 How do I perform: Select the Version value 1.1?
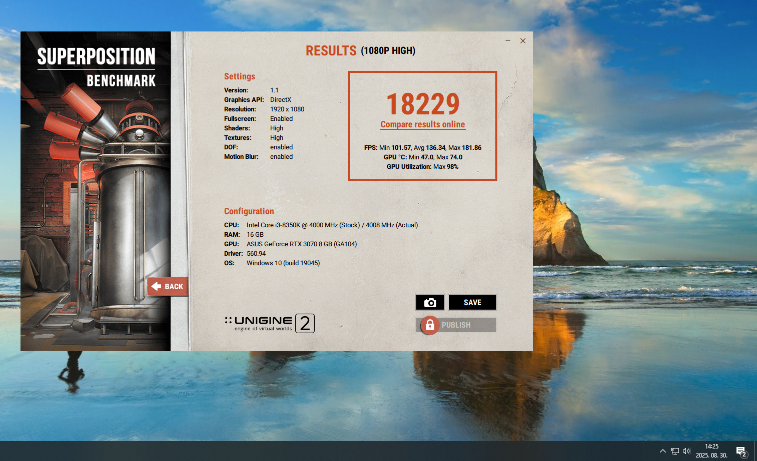(x=274, y=90)
